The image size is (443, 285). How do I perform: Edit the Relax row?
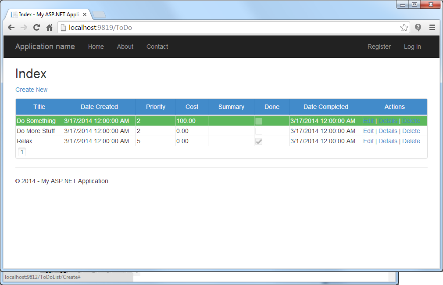click(x=368, y=141)
